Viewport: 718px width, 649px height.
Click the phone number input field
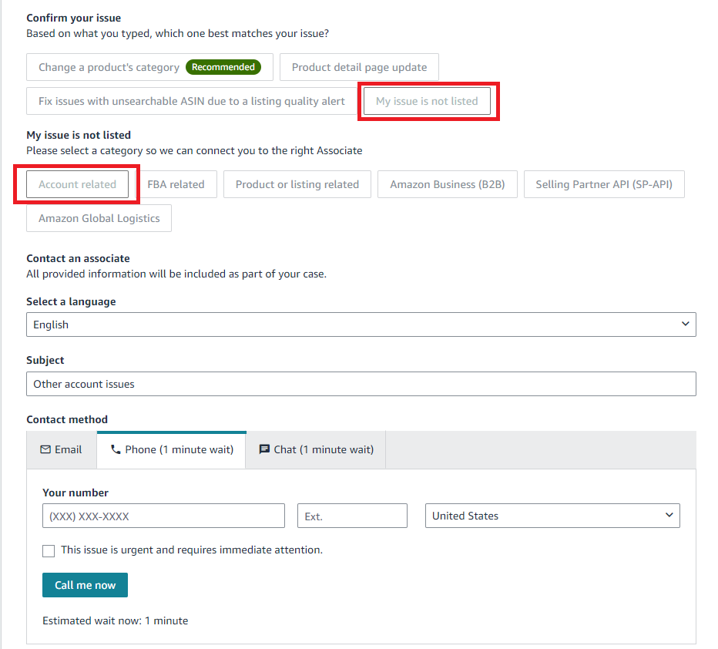point(163,516)
